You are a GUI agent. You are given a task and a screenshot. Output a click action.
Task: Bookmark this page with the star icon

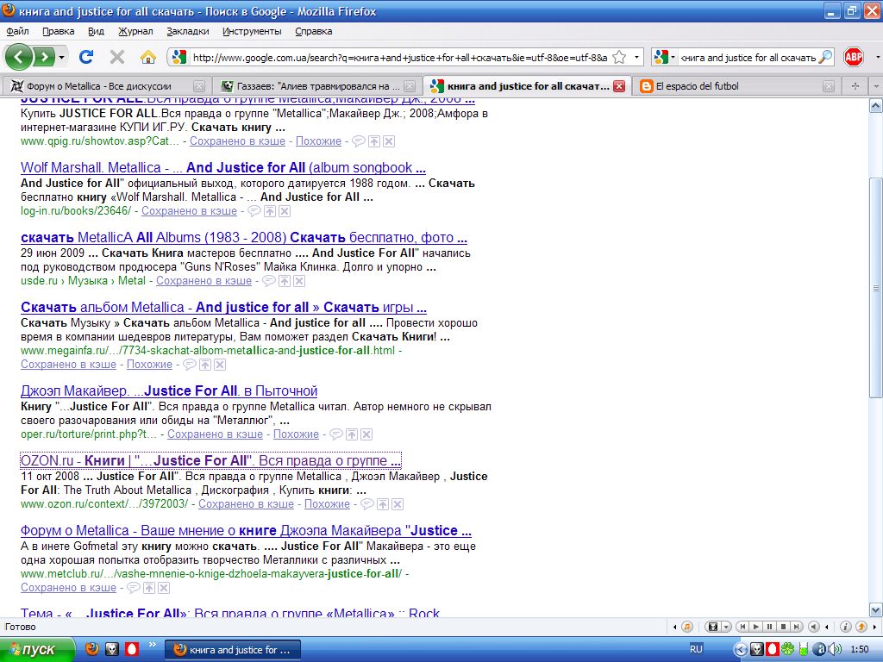618,58
